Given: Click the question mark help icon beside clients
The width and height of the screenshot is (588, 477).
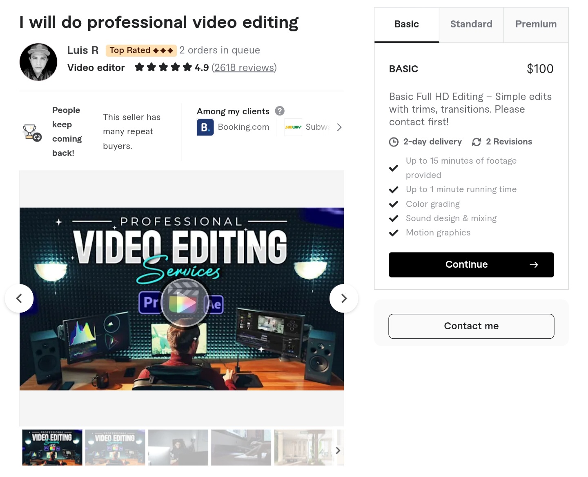Looking at the screenshot, I should (280, 111).
